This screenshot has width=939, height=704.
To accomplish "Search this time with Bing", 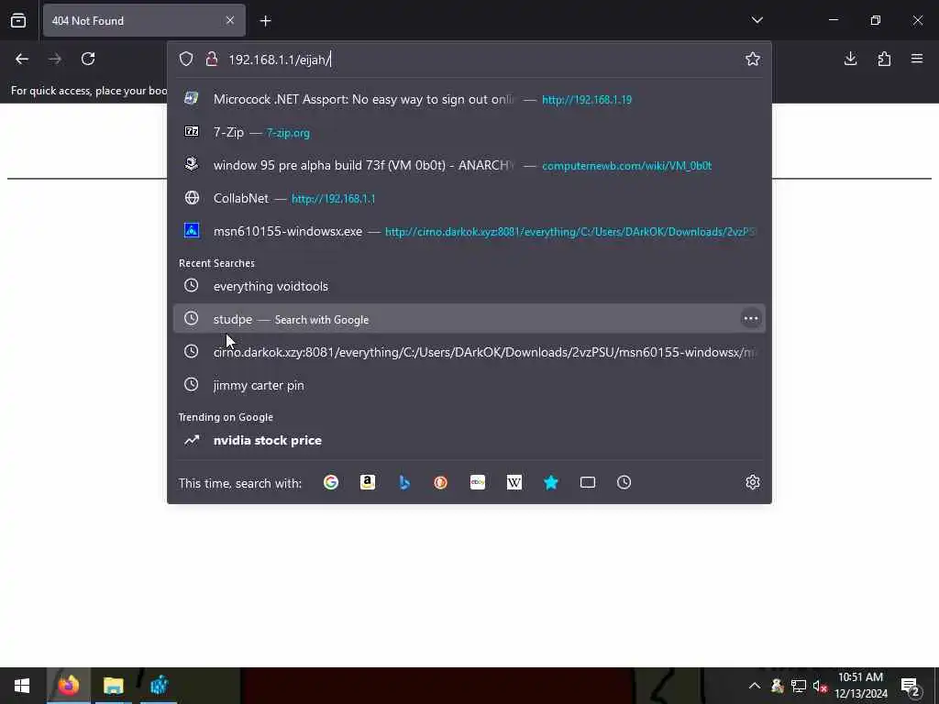I will [404, 482].
